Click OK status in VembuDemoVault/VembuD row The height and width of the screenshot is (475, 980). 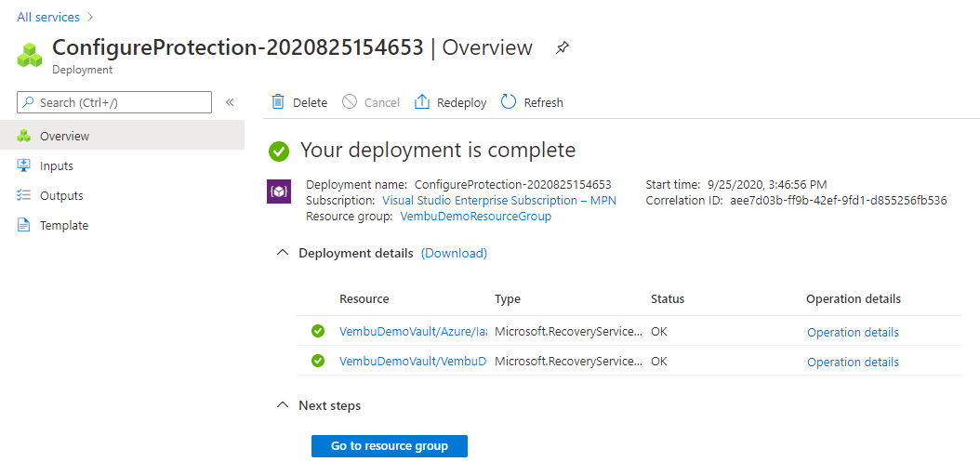[x=658, y=362]
